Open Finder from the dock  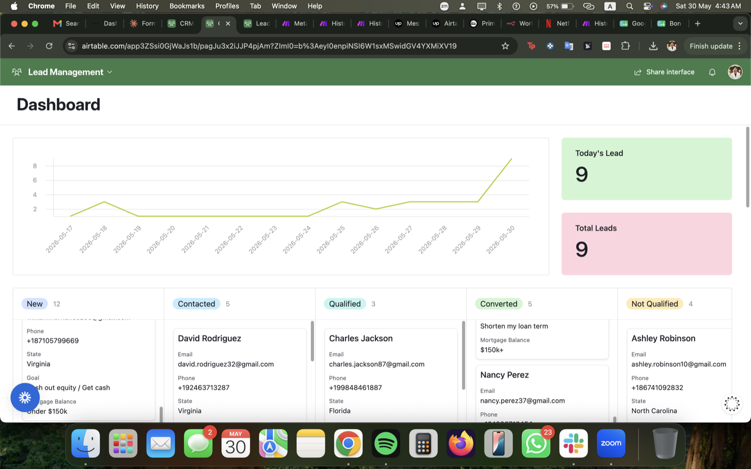(x=86, y=443)
